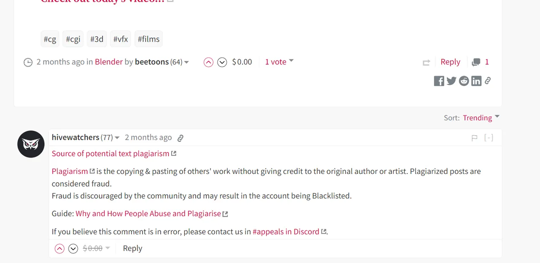Select the #cgi tag
The width and height of the screenshot is (540, 263).
(73, 39)
